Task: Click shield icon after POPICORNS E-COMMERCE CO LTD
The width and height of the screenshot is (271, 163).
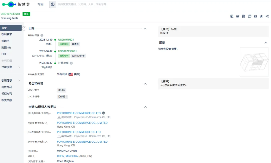Action: [x=103, y=113]
